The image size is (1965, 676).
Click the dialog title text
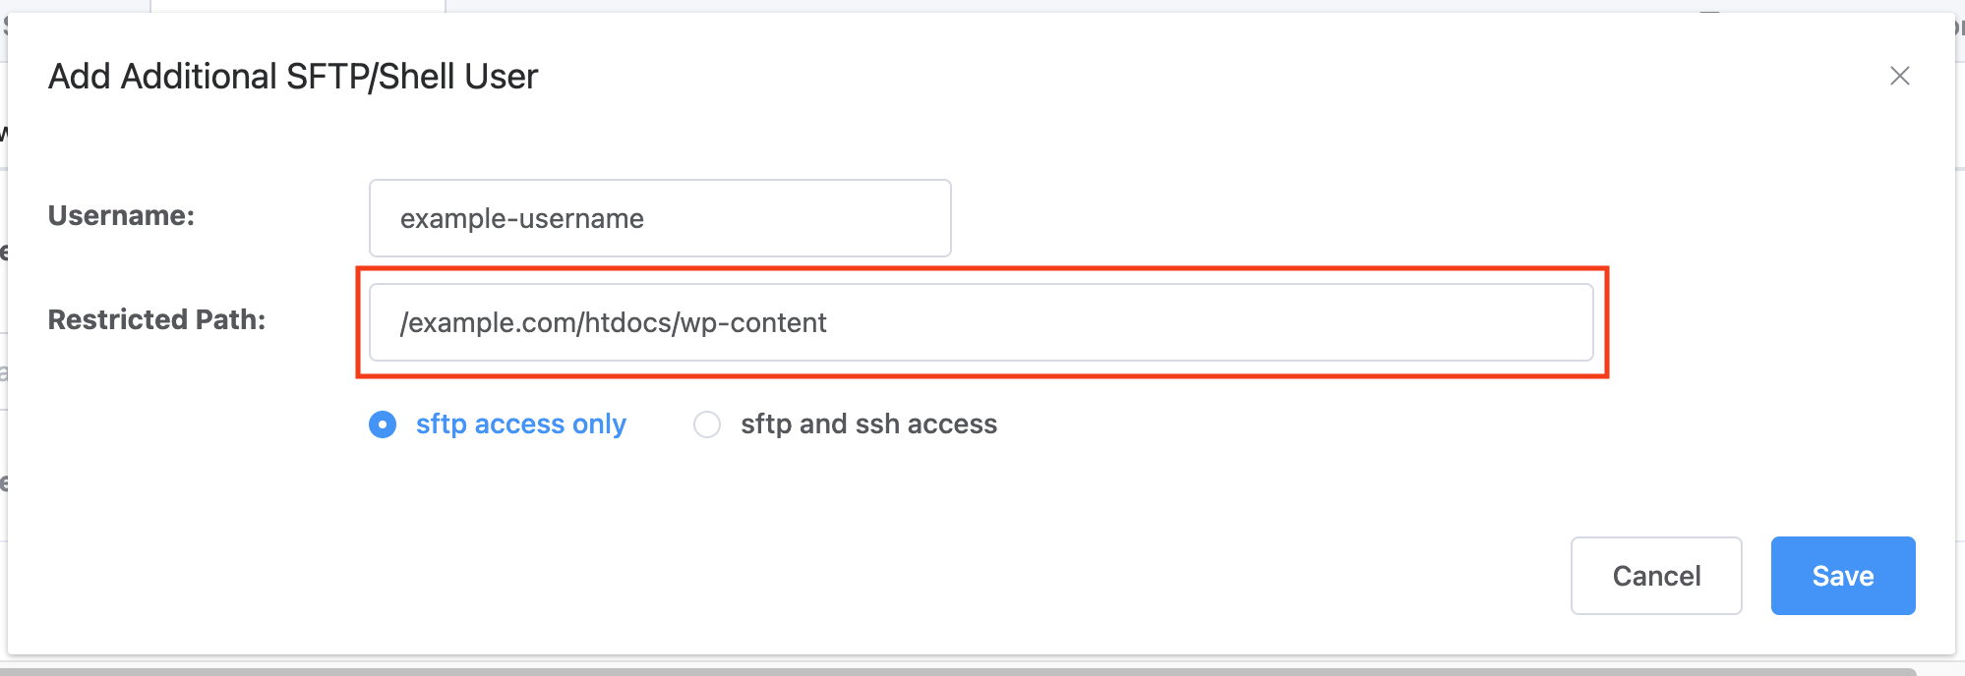[292, 76]
